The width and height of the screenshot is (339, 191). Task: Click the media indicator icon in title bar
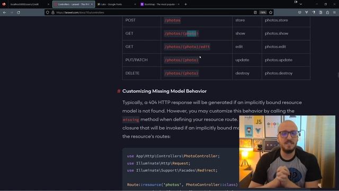(296, 2)
